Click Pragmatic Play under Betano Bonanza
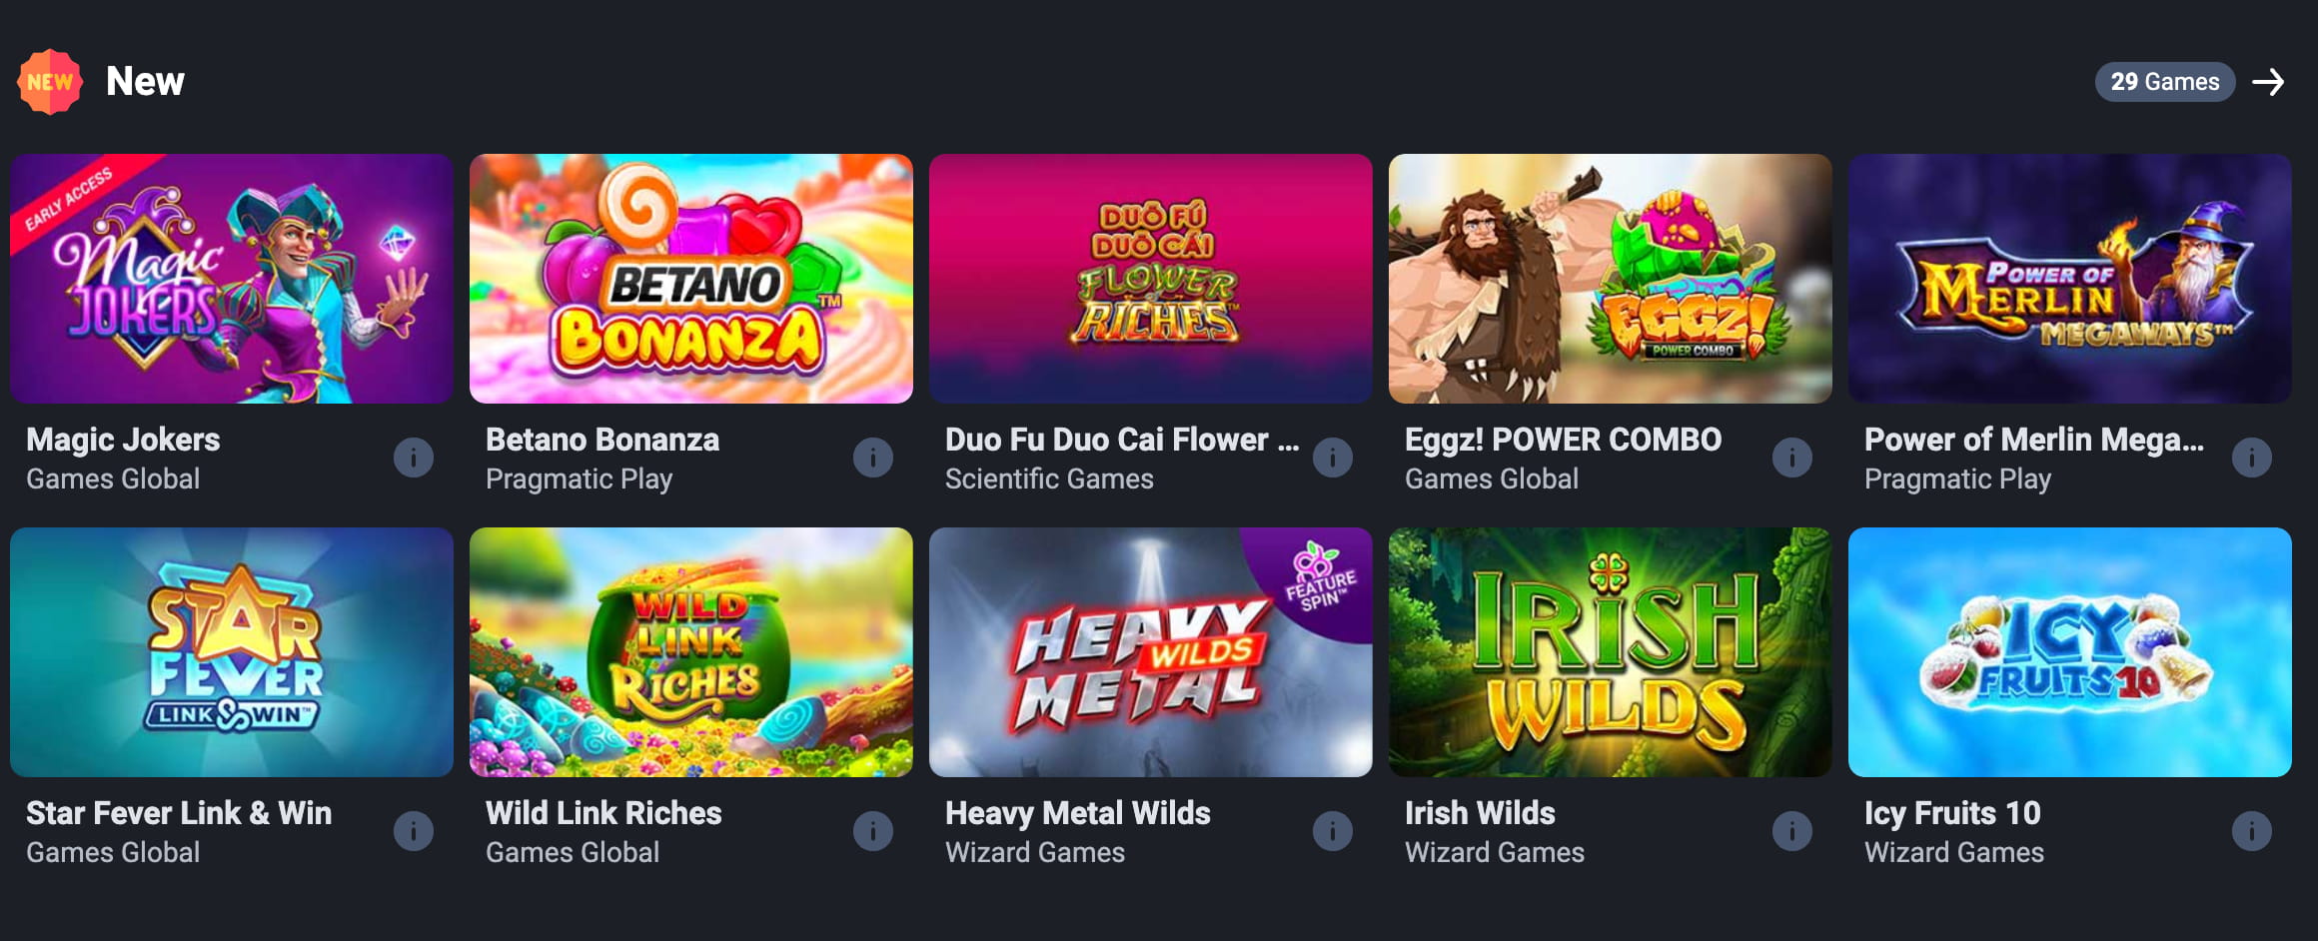2318x941 pixels. 579,478
